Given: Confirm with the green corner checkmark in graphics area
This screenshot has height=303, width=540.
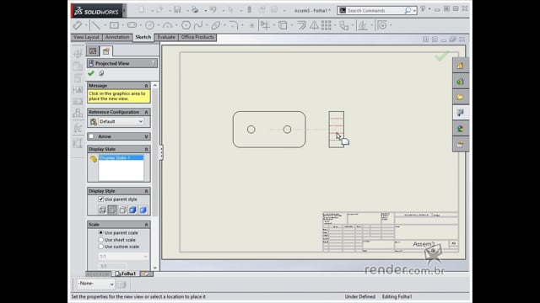Looking at the screenshot, I should (x=441, y=56).
